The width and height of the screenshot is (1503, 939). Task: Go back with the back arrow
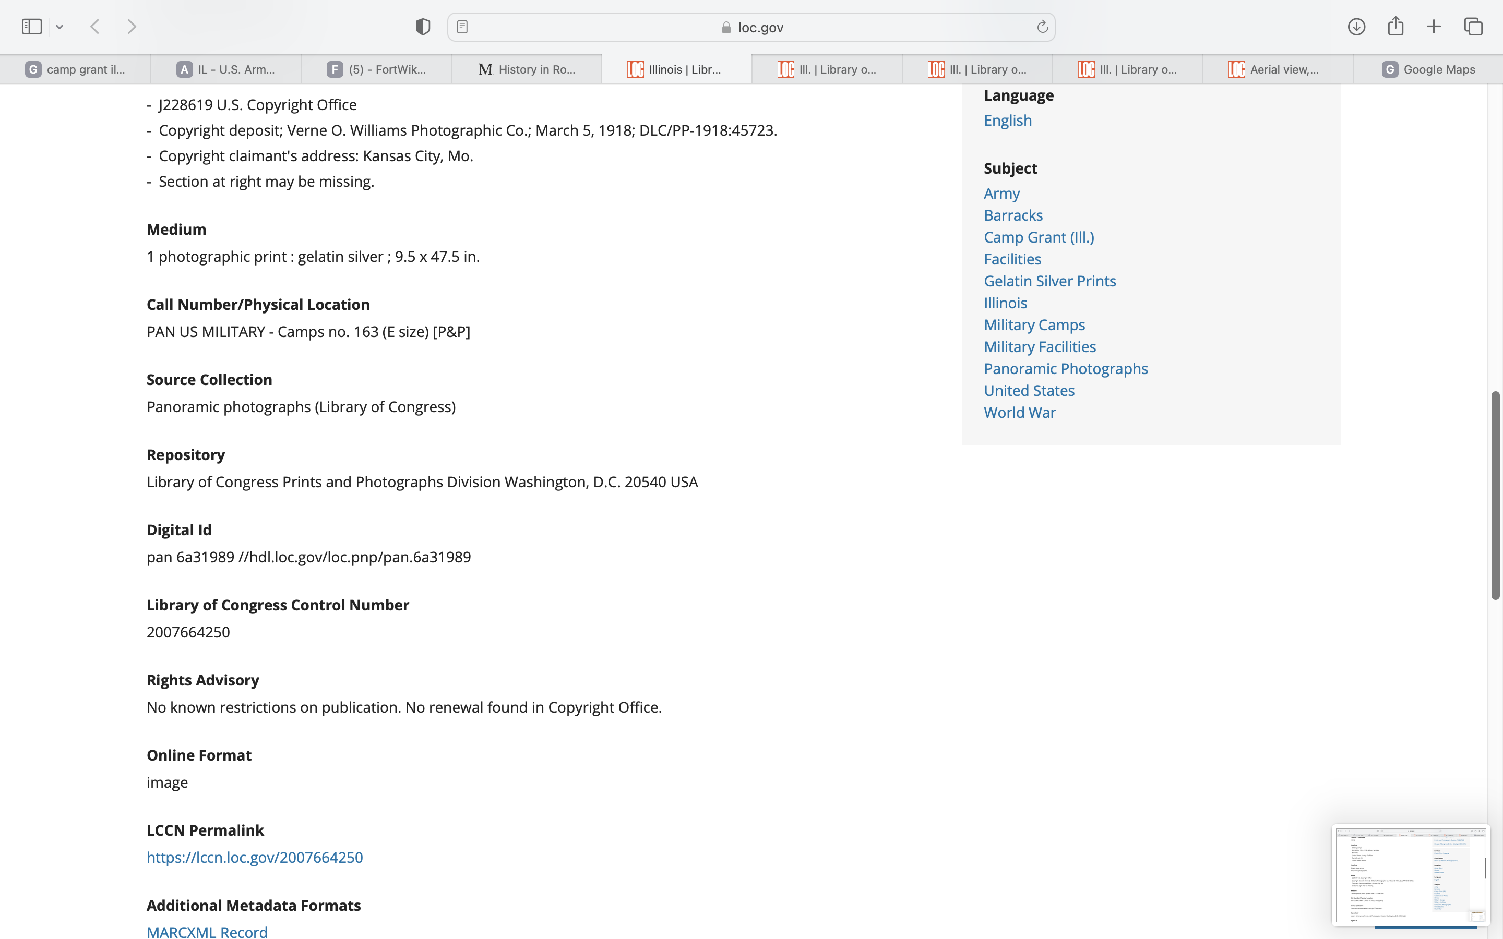point(95,27)
